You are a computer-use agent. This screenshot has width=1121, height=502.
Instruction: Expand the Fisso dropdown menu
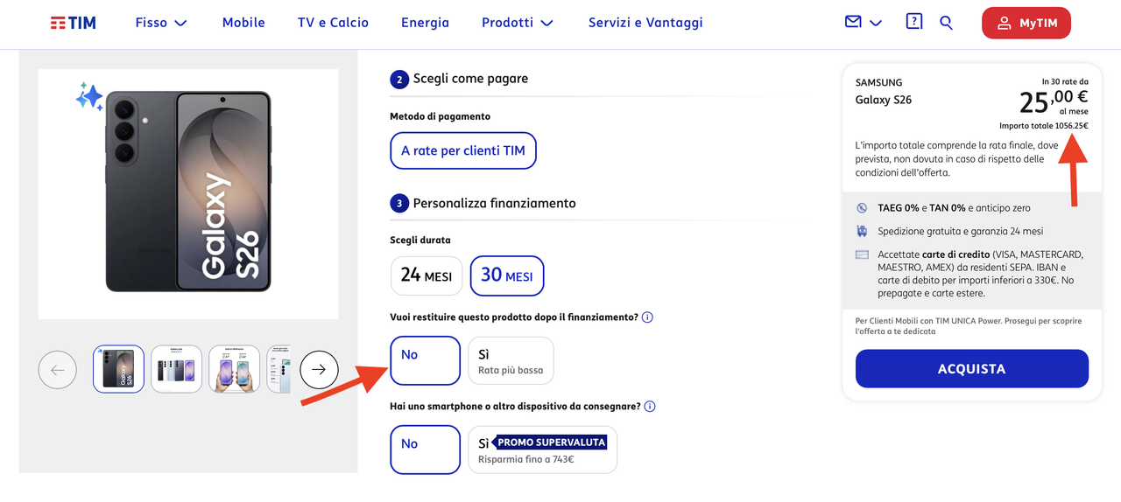click(161, 23)
